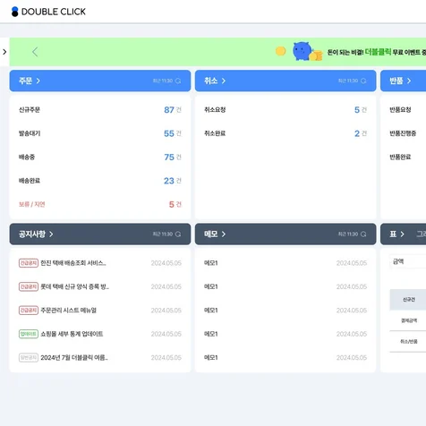Screen dimensions: 426x426
Task: Click the 5 cancel requests count
Action: pos(357,110)
